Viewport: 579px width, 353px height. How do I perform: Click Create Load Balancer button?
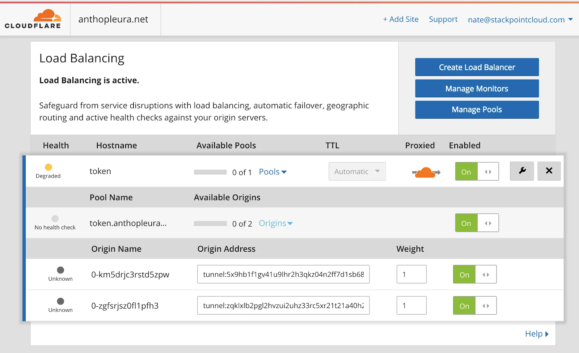point(477,67)
